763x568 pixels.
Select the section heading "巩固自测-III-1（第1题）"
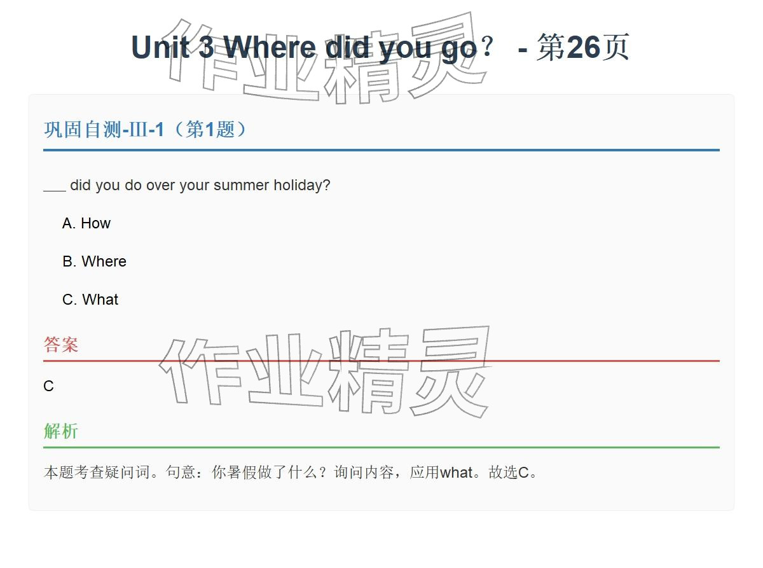[146, 130]
